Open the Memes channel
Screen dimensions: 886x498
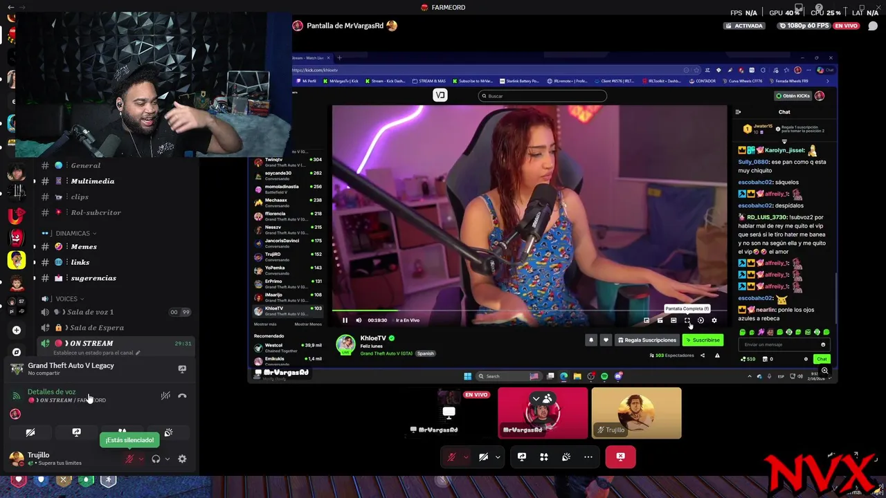click(x=114, y=246)
